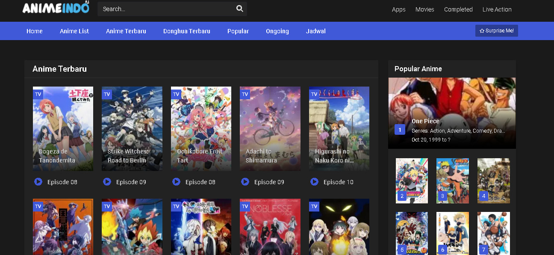This screenshot has width=554, height=255.
Task: Click play icon beside Strike Witches Episode 09
Action: pyautogui.click(x=107, y=182)
